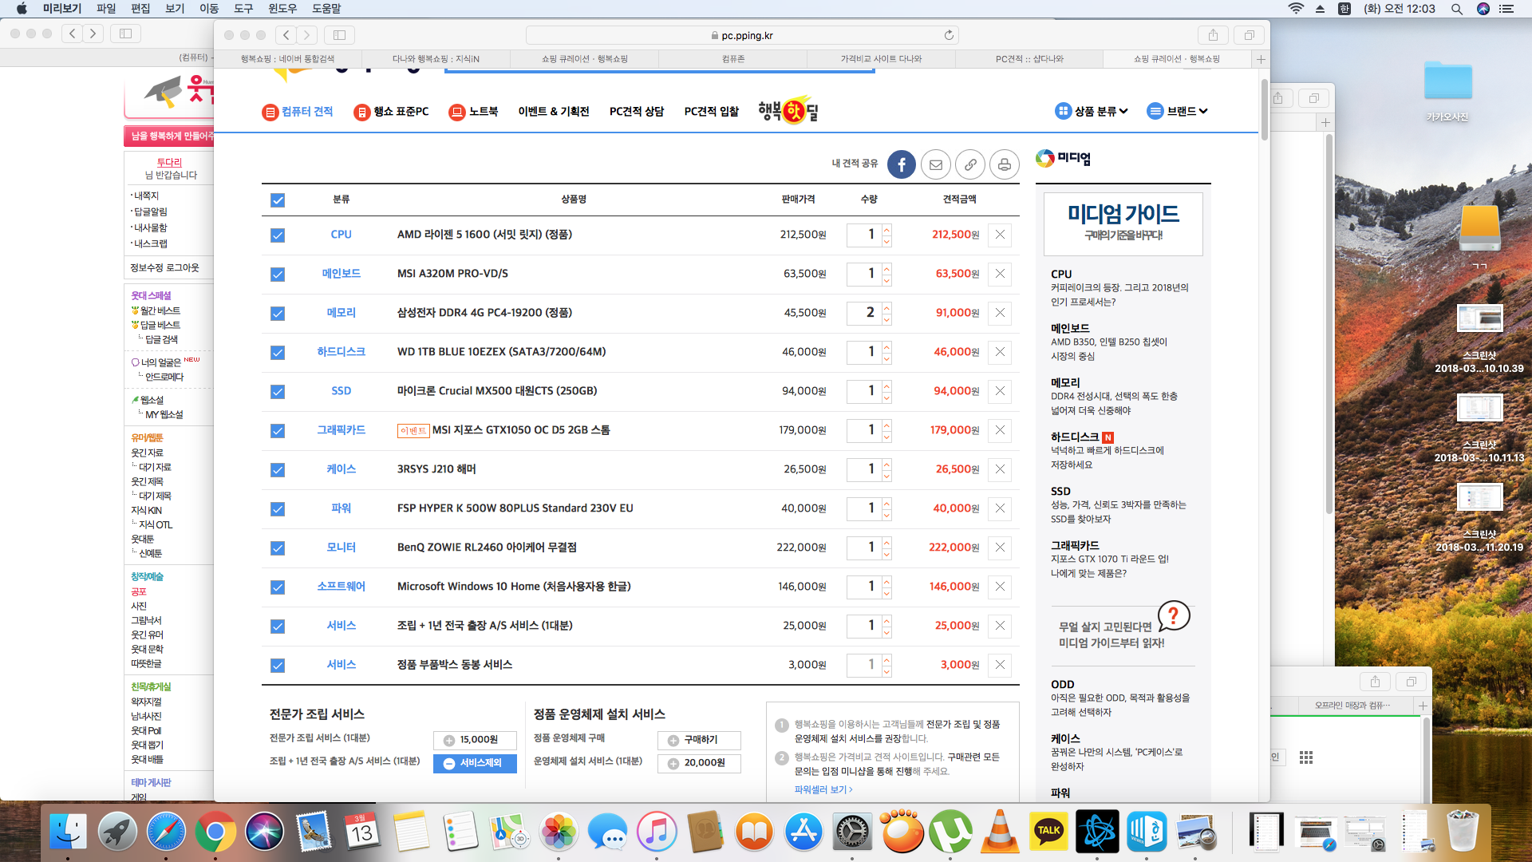Click the 메모리 quantity field
The image size is (1532, 862).
coord(864,313)
